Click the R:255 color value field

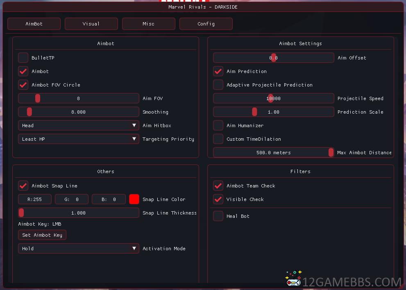[35, 199]
